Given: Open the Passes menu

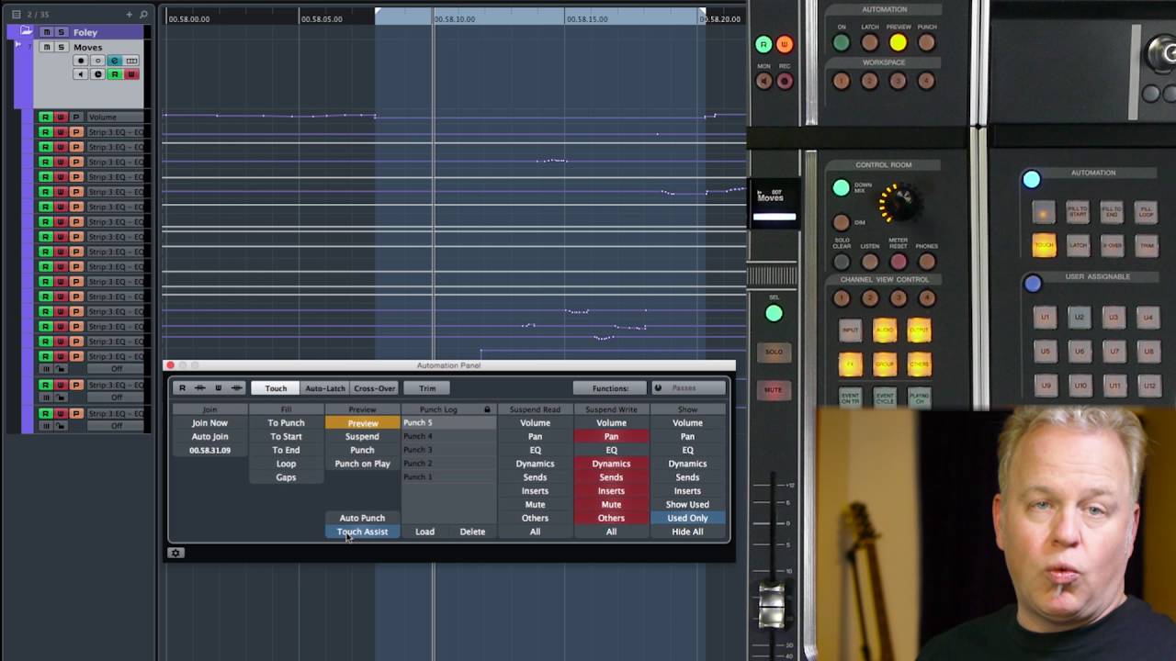Looking at the screenshot, I should point(687,388).
